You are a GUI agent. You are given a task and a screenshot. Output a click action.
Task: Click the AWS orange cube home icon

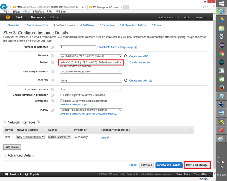coord(7,17)
